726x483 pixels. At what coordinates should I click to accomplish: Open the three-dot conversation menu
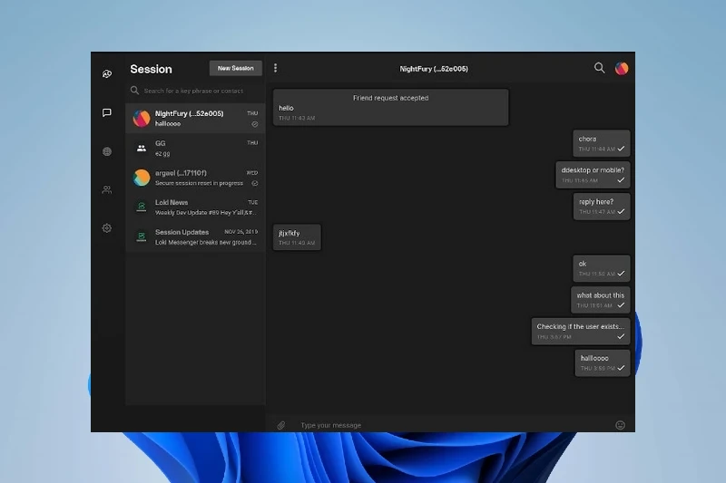click(276, 68)
